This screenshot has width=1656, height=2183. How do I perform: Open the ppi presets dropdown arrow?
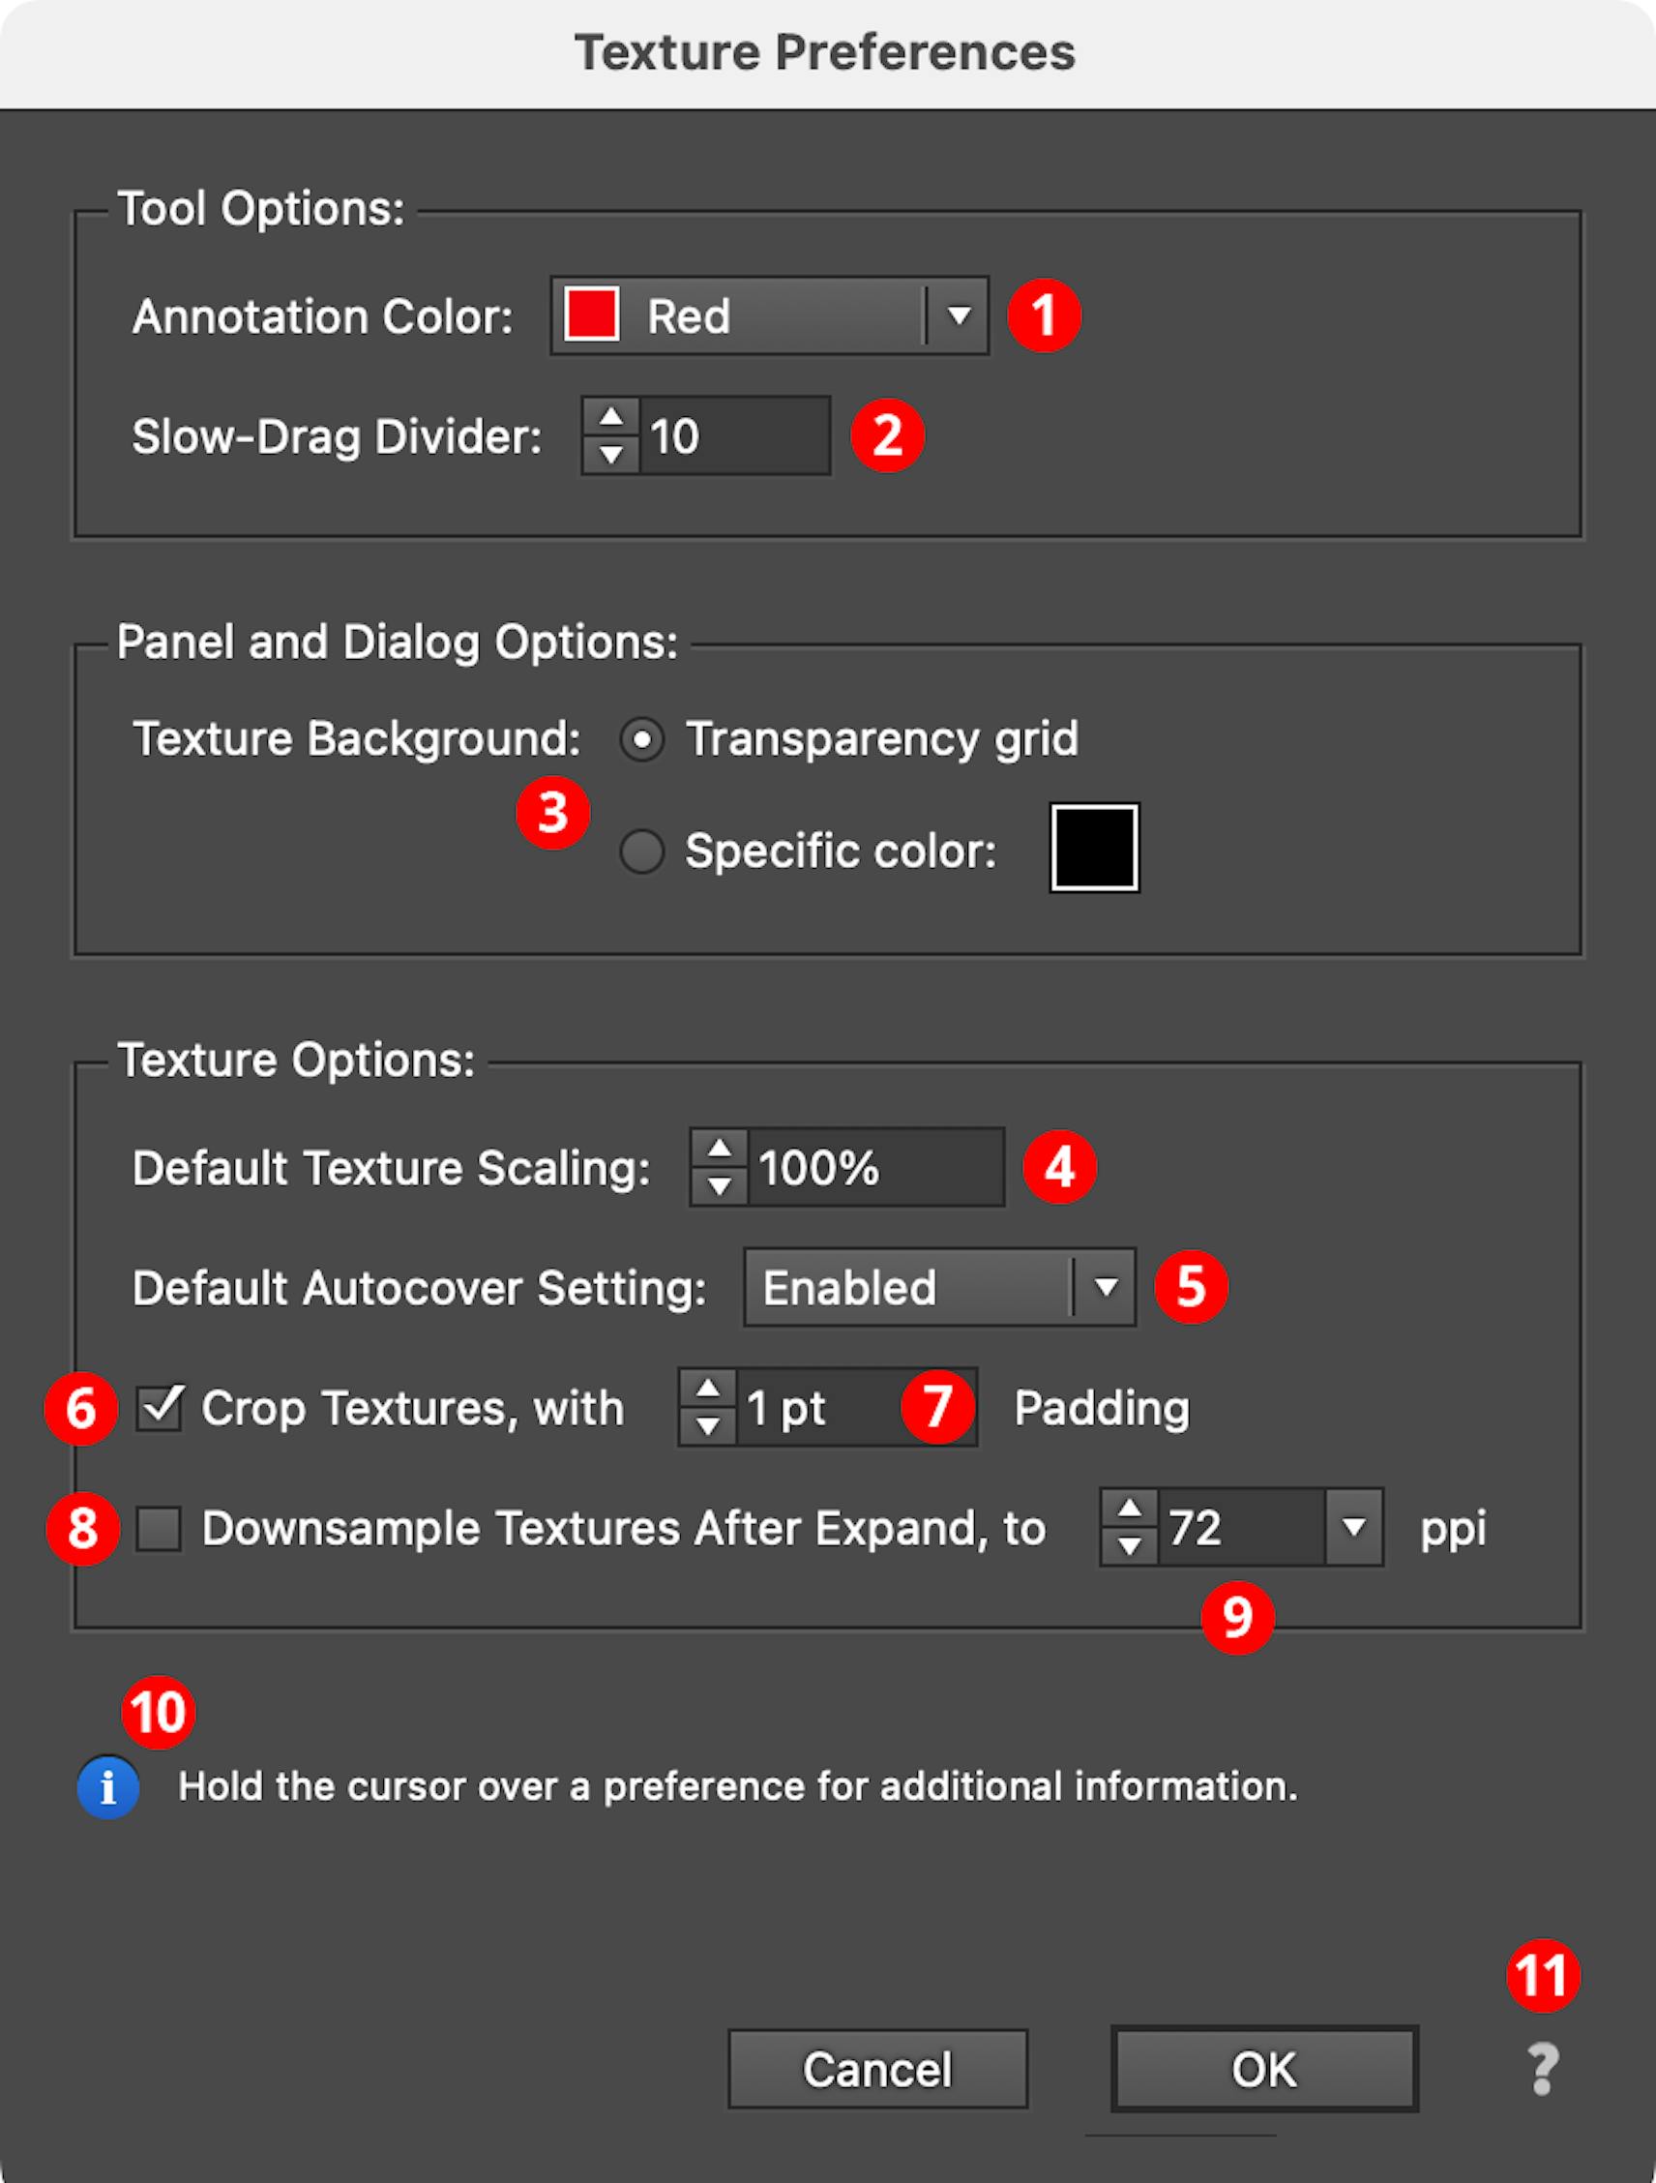coord(1354,1528)
